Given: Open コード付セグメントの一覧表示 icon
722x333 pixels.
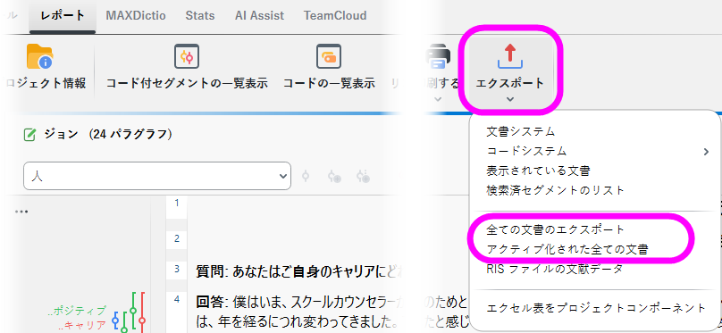Looking at the screenshot, I should 187,56.
